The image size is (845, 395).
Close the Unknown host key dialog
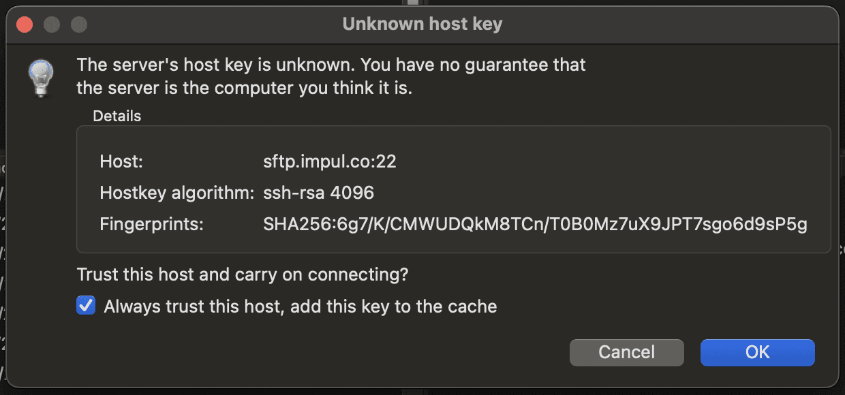(x=25, y=25)
